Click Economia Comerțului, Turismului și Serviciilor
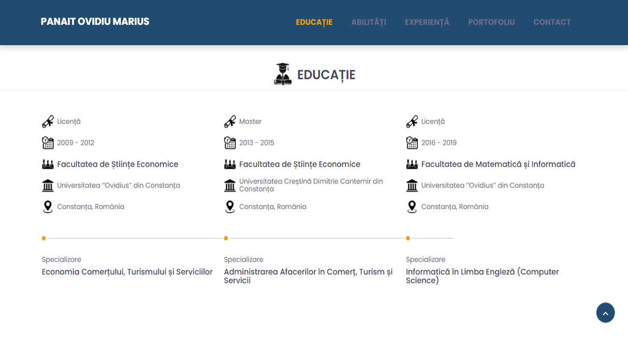 coord(127,272)
